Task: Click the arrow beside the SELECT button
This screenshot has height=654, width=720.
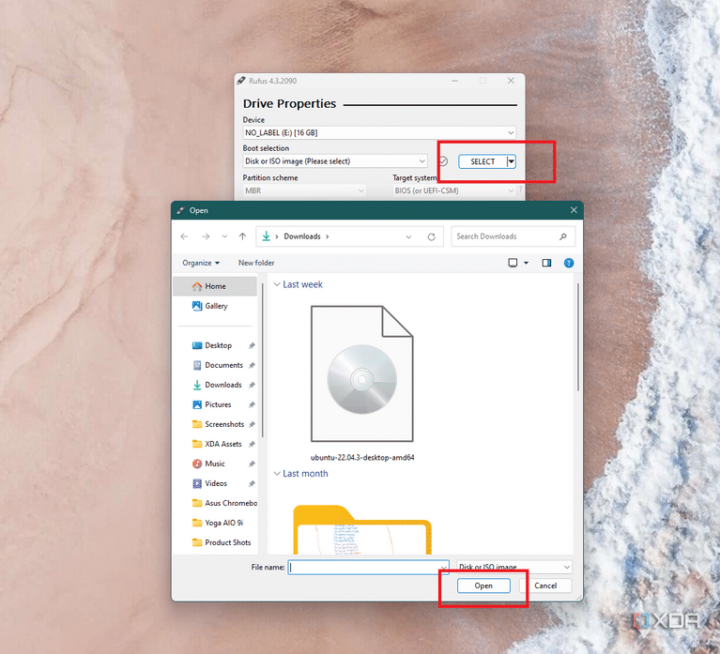Action: pyautogui.click(x=511, y=161)
